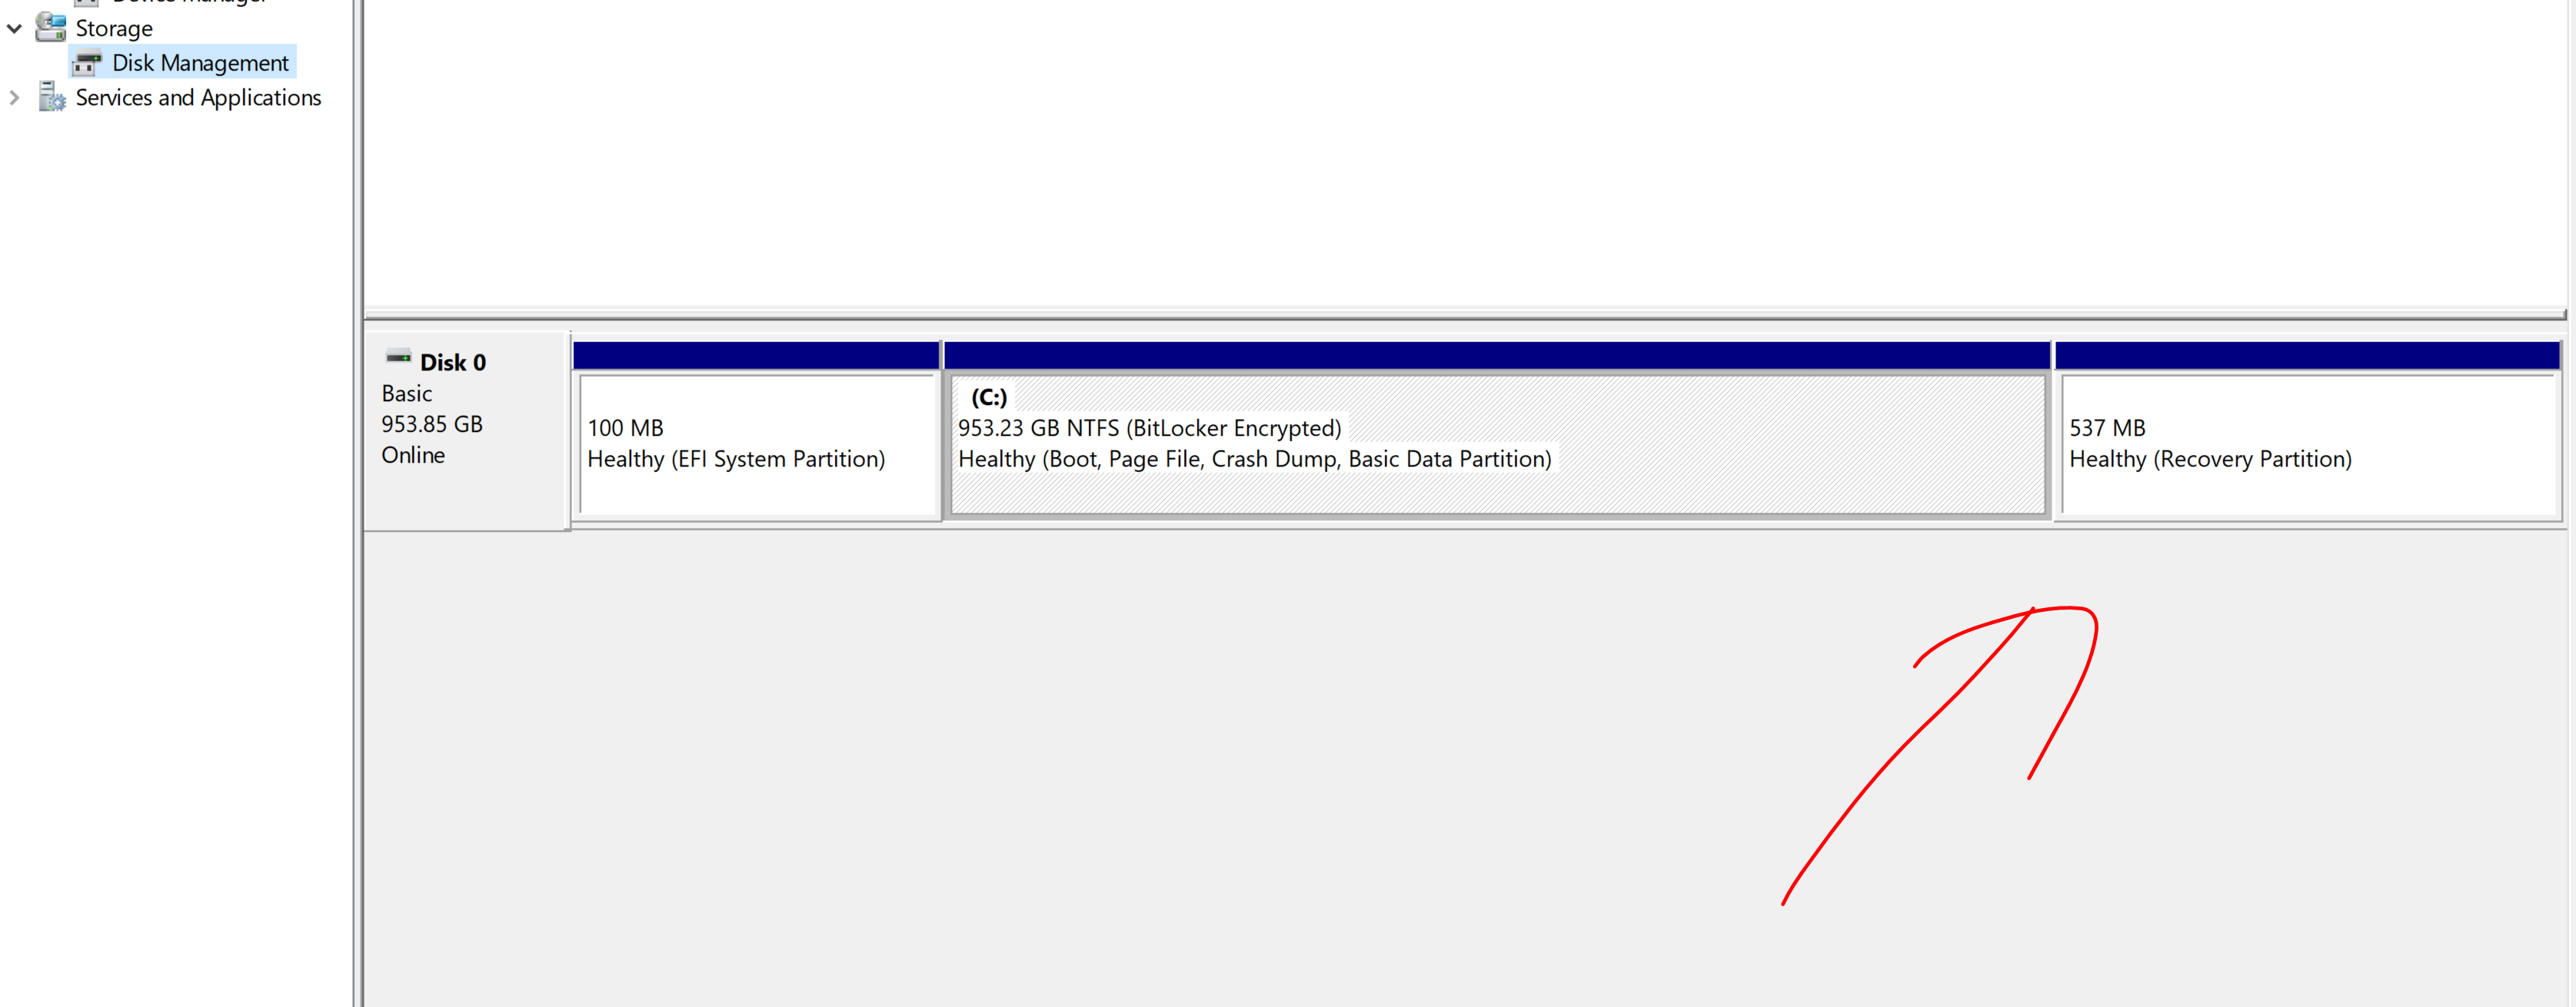
Task: Click the Services and Applications gear icon
Action: click(x=52, y=98)
